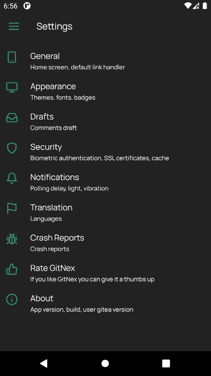Screen dimensions: 211x376
Task: Tap the inbox tray Drafts icon
Action: pyautogui.click(x=12, y=118)
